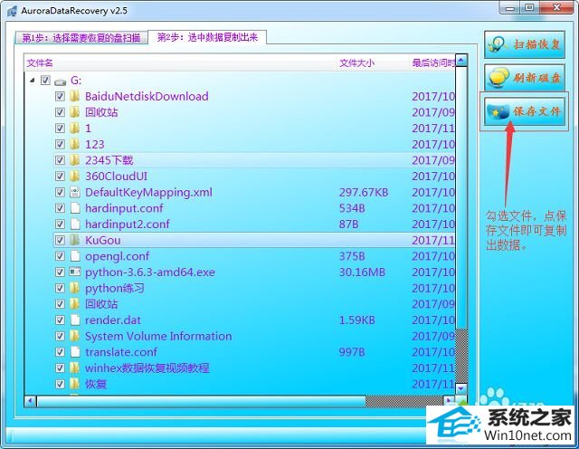579x449 pixels.
Task: Click the 30.16MB file size value
Action: [x=362, y=272]
